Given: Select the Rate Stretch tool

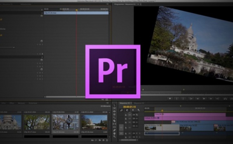Looking at the screenshot, I should coord(114,118).
